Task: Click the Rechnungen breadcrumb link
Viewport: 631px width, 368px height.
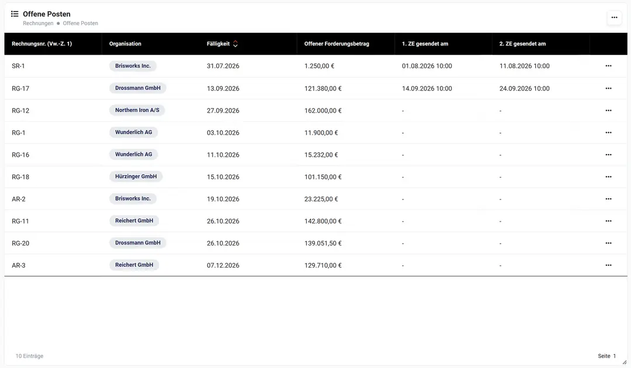Action: click(x=38, y=23)
